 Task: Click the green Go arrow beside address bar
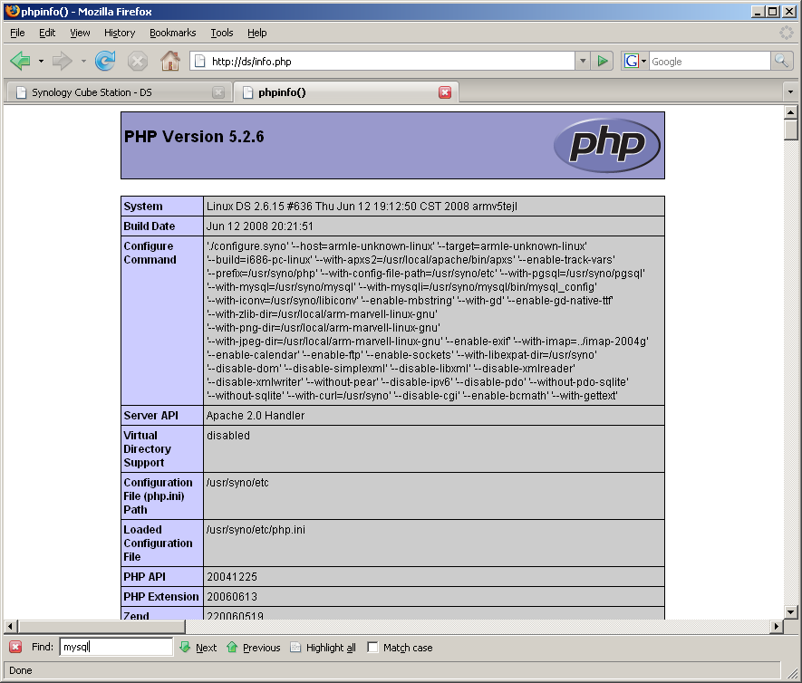(x=603, y=62)
